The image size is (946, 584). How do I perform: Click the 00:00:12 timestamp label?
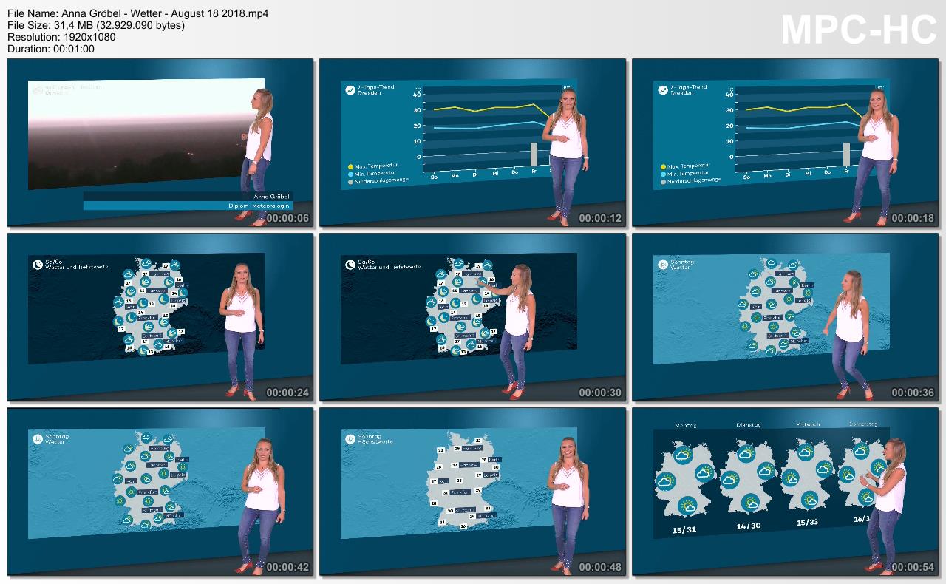[x=600, y=219]
